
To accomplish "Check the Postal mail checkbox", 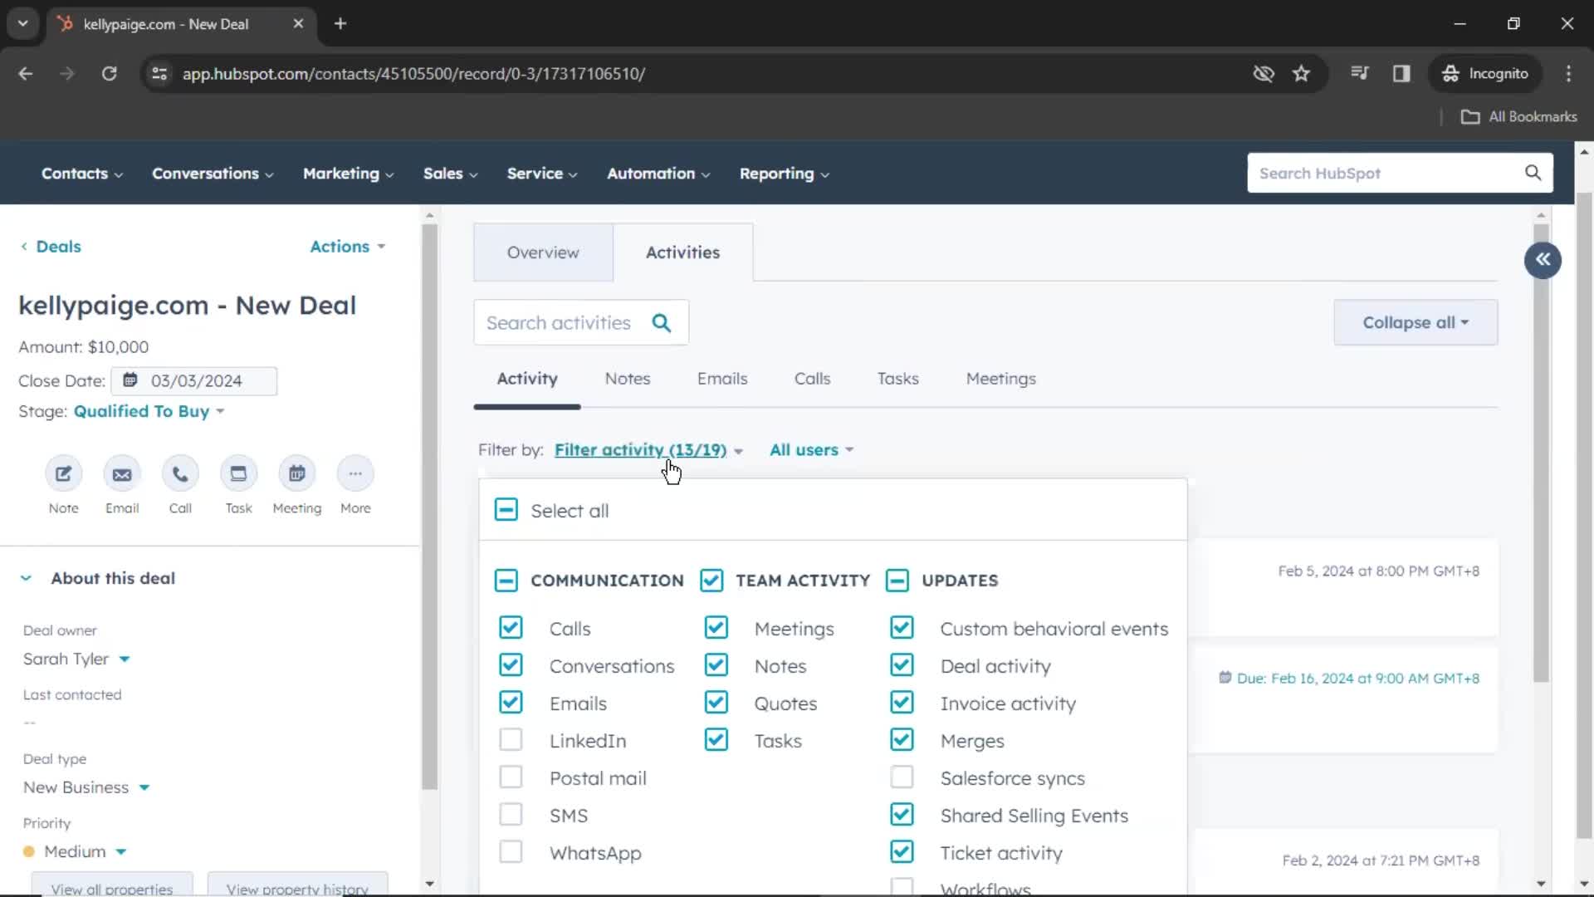I will [x=511, y=777].
